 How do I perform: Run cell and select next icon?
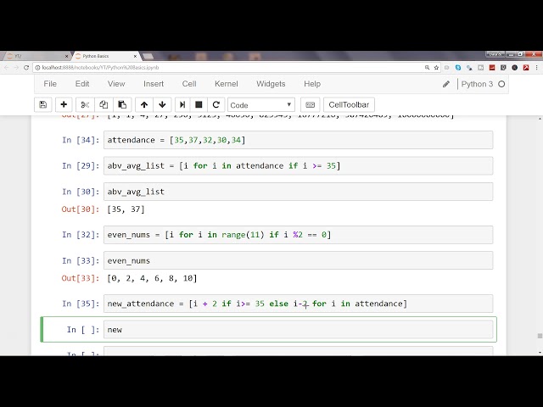click(x=182, y=104)
